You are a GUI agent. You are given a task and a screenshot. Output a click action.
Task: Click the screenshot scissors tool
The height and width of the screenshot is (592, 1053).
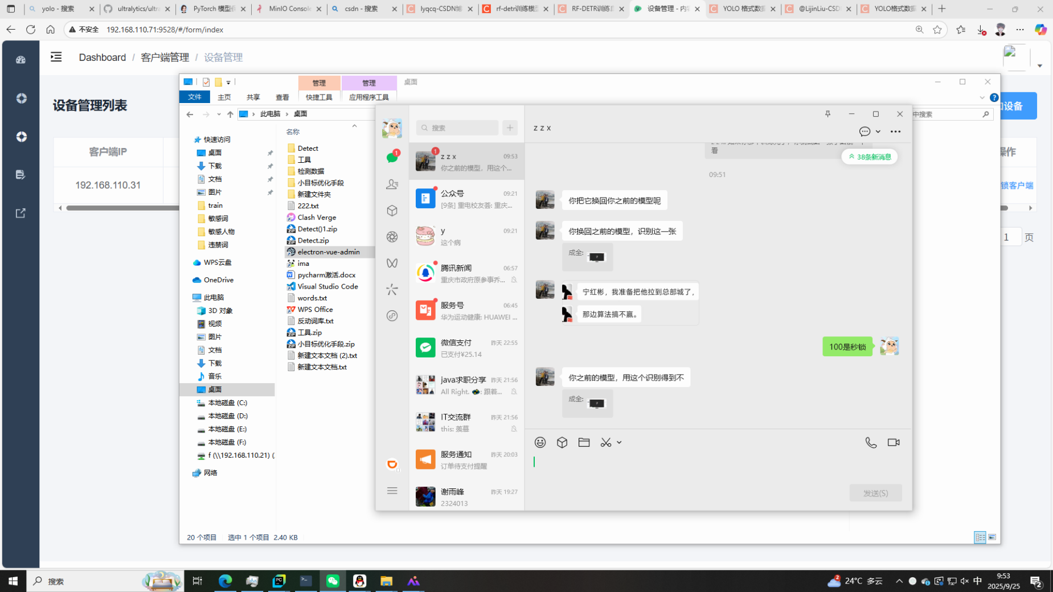[605, 442]
